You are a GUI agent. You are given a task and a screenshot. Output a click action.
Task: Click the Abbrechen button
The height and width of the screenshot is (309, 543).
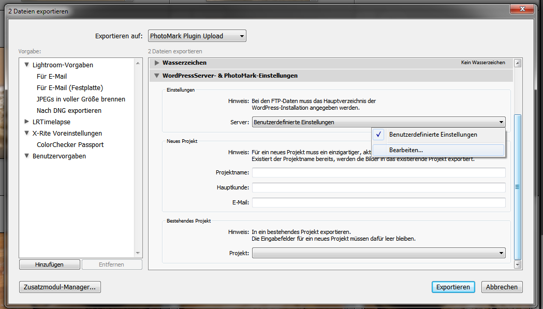502,287
